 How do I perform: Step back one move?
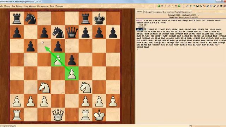pyautogui.click(x=166, y=6)
